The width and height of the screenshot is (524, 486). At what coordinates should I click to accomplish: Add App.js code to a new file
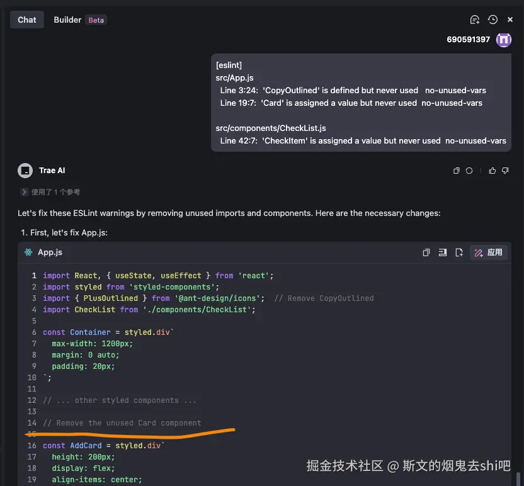coord(459,252)
